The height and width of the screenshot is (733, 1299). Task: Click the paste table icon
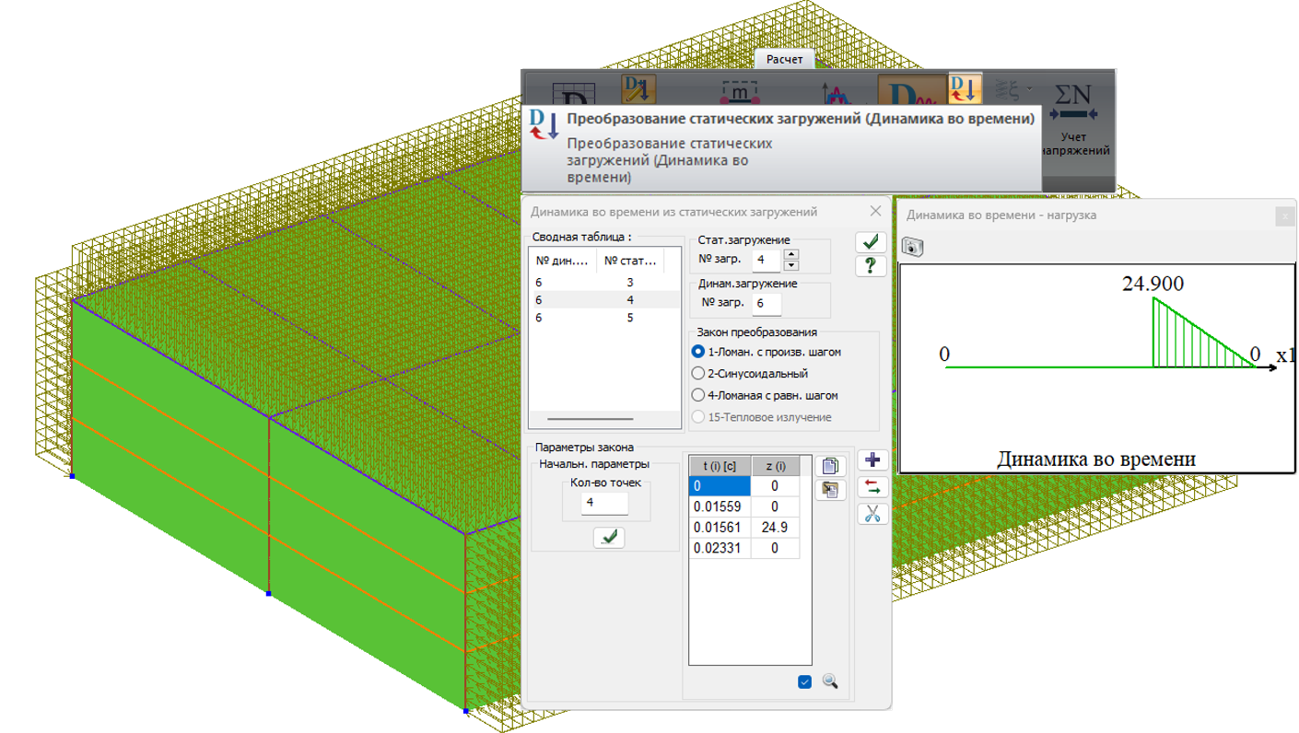[x=830, y=490]
